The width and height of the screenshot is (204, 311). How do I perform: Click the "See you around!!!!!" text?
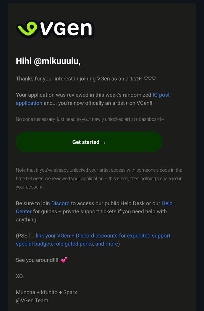pyautogui.click(x=38, y=260)
